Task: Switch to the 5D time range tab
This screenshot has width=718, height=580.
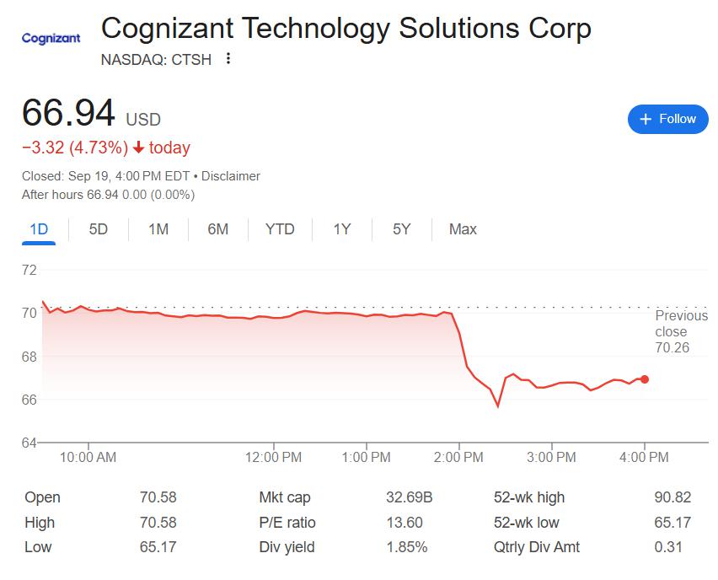Action: [99, 229]
